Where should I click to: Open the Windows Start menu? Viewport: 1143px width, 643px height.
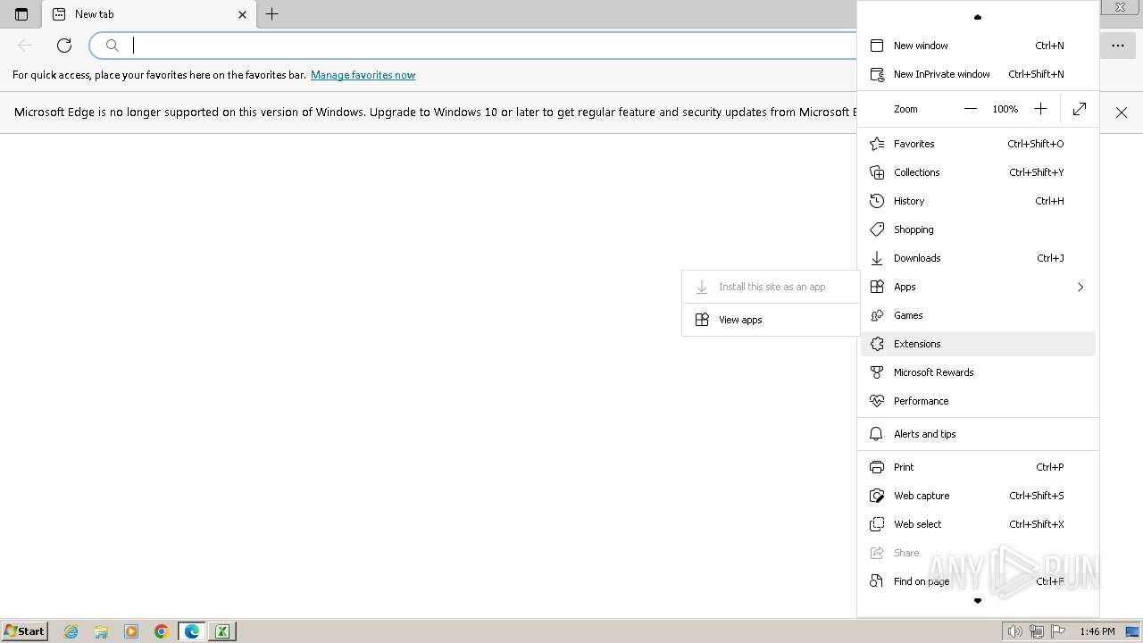tap(24, 631)
